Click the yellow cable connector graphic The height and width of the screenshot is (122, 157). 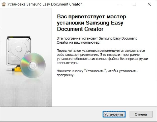(17, 69)
